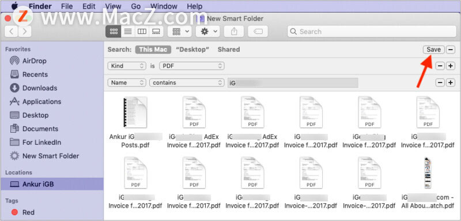Click the Locations sidebar heading
Viewport: 461px width, 221px height.
point(18,173)
